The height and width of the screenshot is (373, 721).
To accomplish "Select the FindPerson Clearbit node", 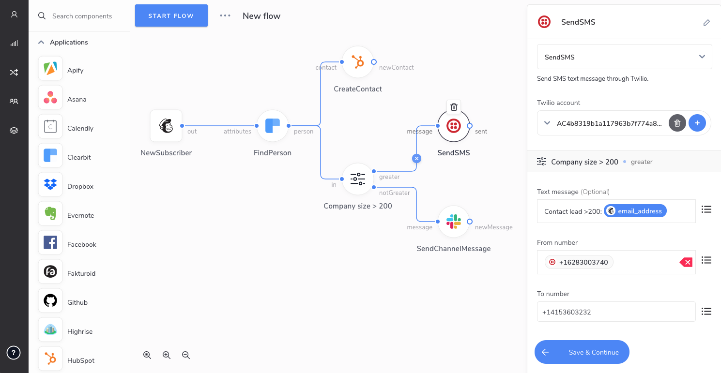I will [x=273, y=126].
